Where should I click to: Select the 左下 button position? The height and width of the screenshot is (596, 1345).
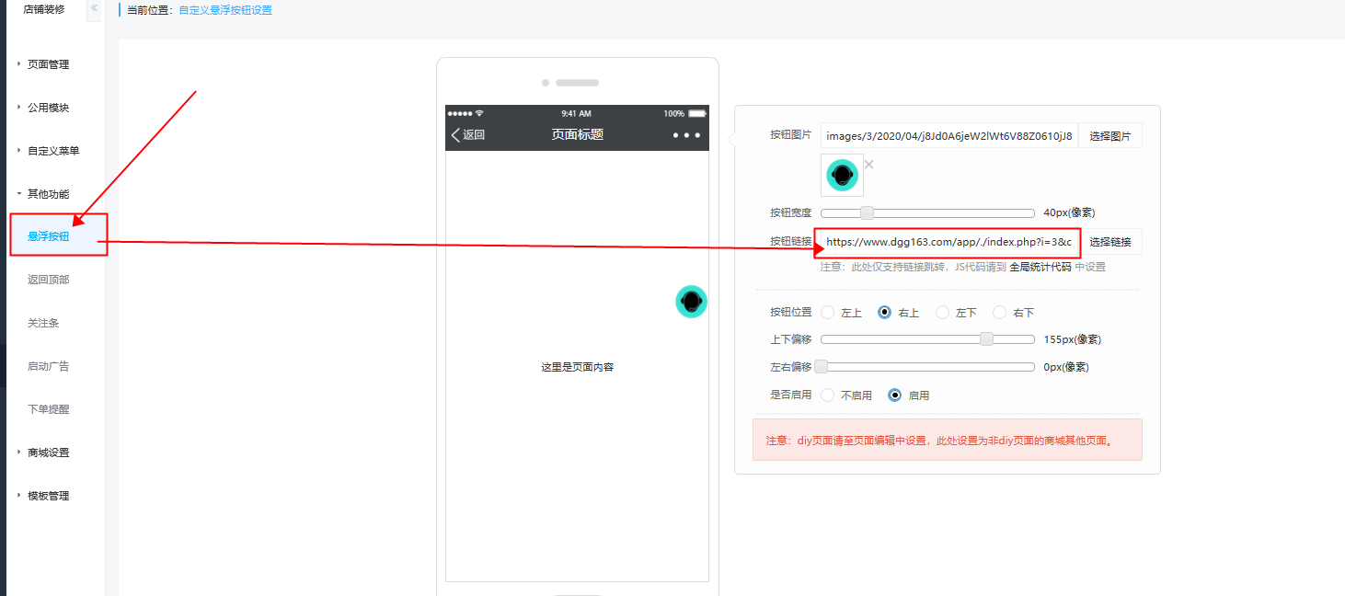pyautogui.click(x=942, y=313)
